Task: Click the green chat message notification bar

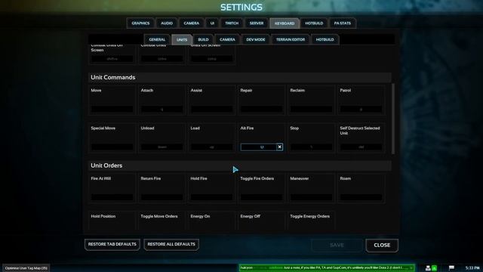Action: 327,268
